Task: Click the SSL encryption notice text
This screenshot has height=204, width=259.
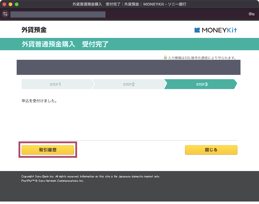Action: pyautogui.click(x=202, y=58)
